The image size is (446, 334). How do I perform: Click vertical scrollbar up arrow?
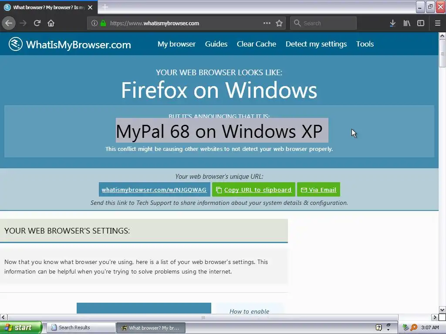pyautogui.click(x=442, y=36)
